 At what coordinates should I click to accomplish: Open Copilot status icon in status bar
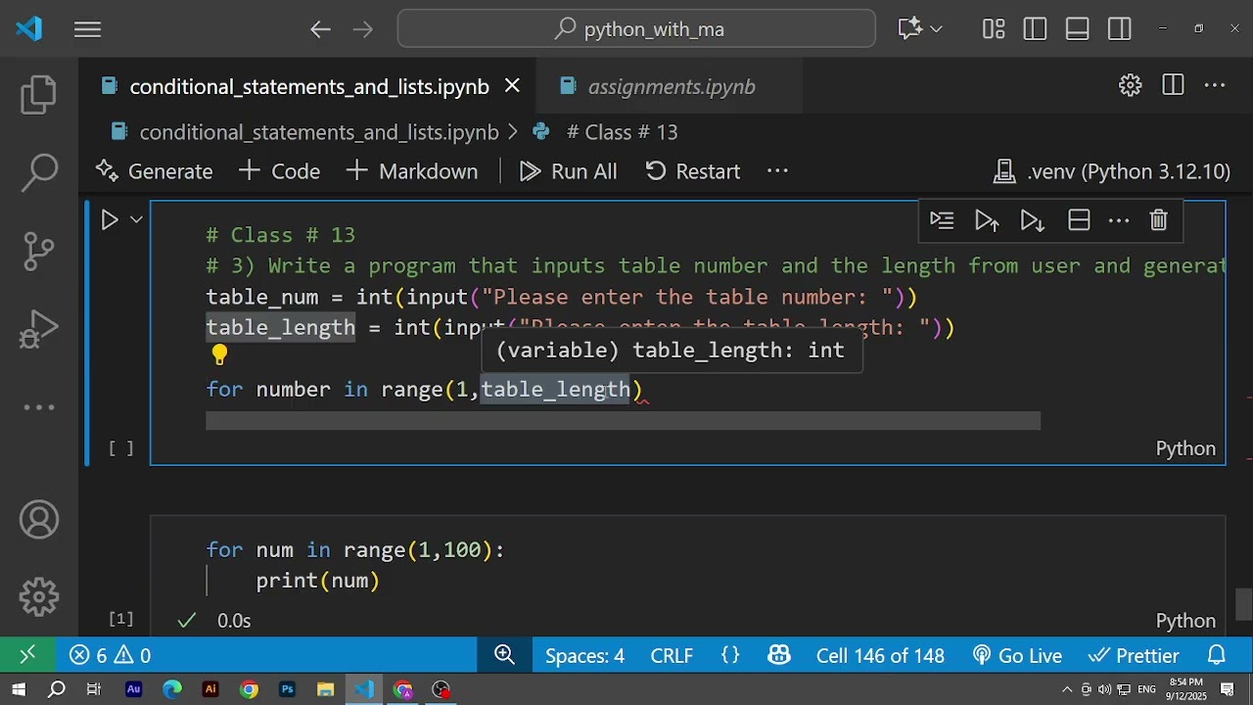point(779,655)
